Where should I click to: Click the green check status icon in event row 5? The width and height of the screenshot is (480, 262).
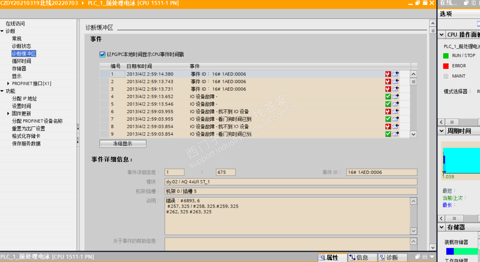(x=388, y=104)
